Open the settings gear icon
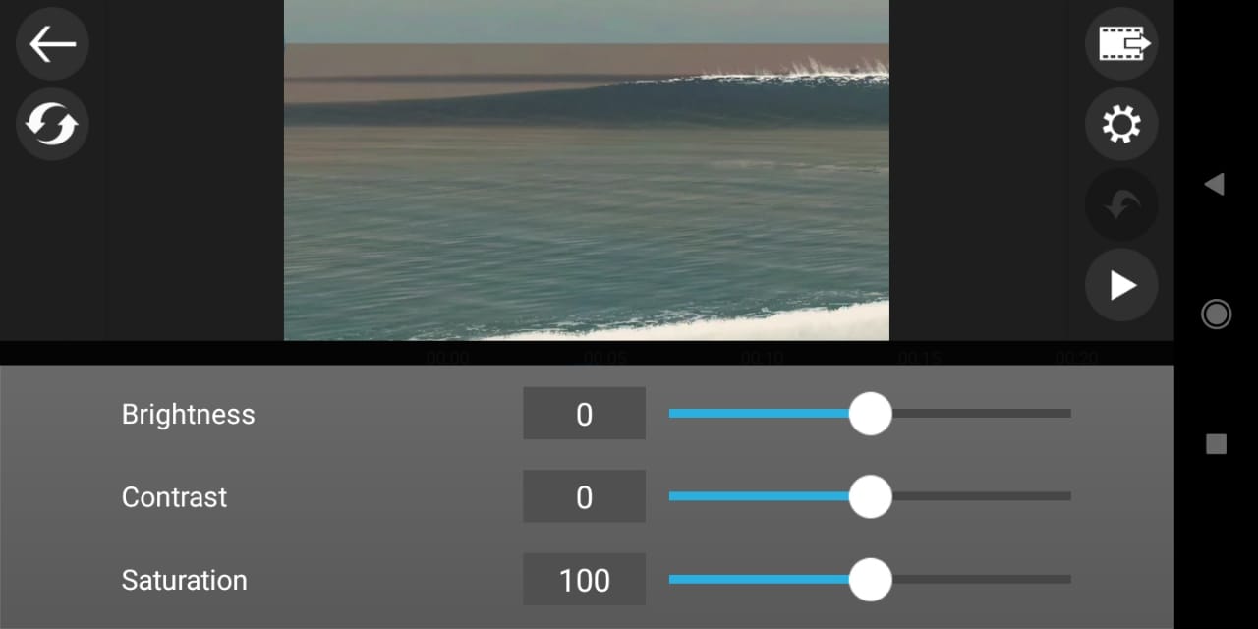This screenshot has width=1258, height=629. tap(1121, 125)
